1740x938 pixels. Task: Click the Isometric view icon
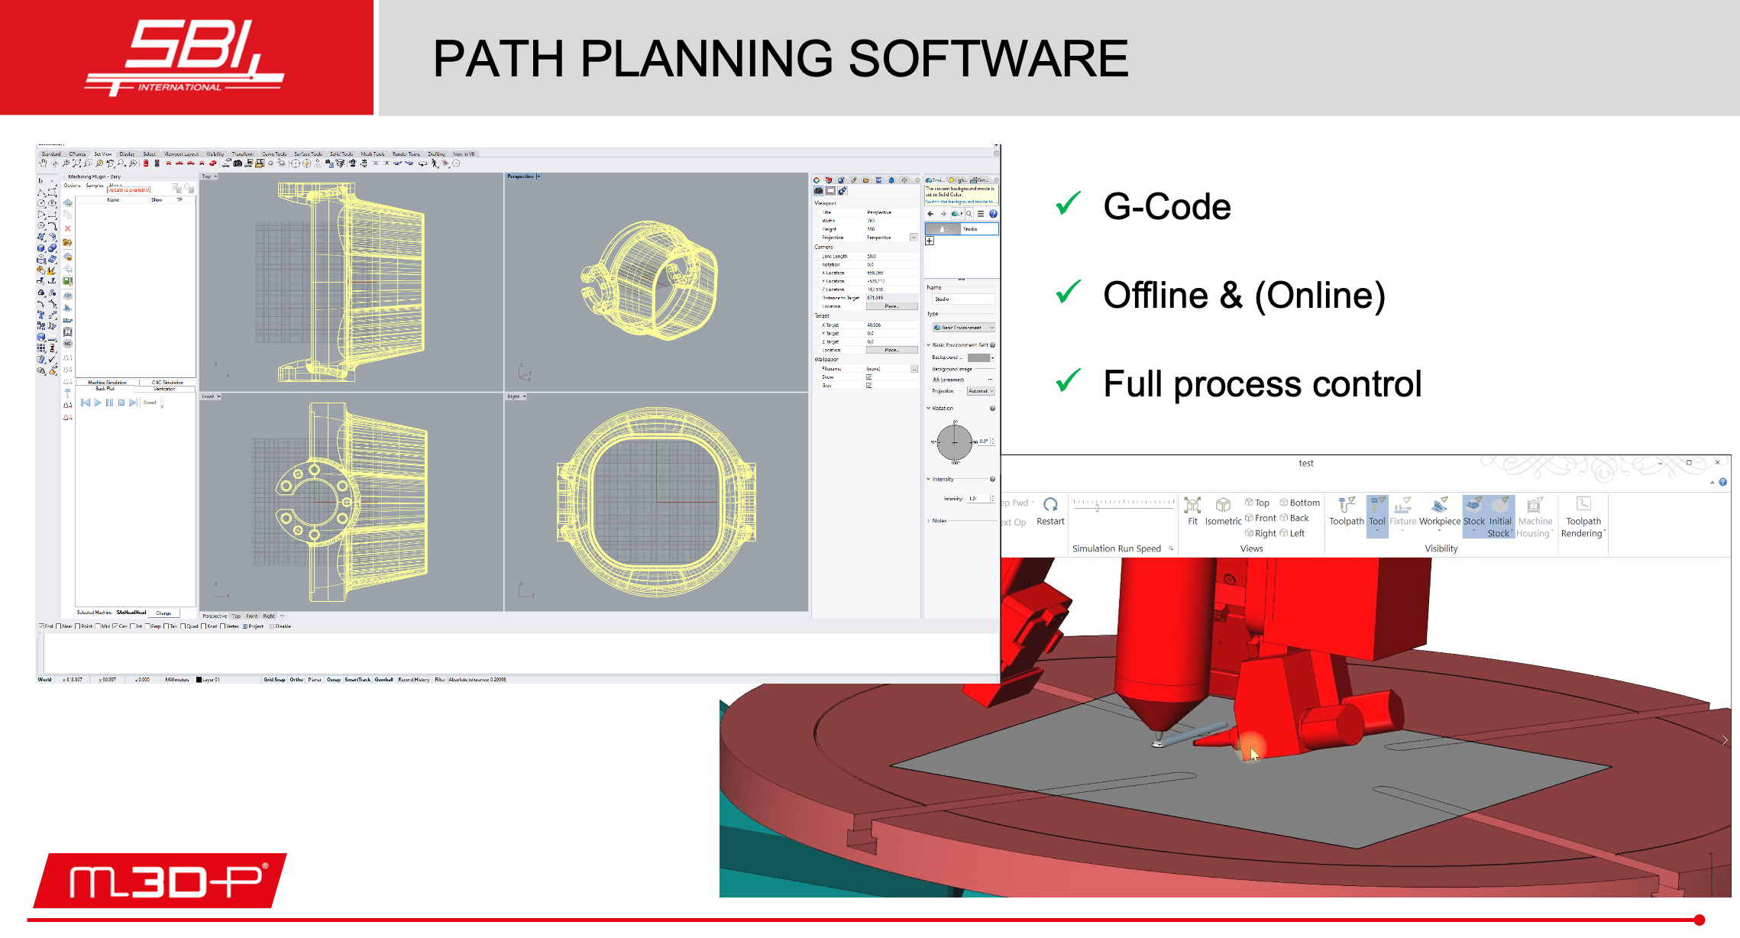[x=1223, y=505]
